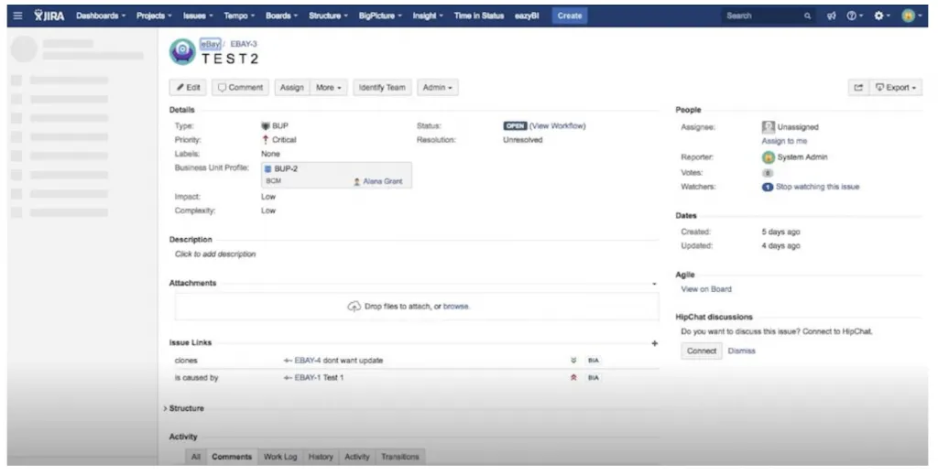Open the help question mark menu

855,16
